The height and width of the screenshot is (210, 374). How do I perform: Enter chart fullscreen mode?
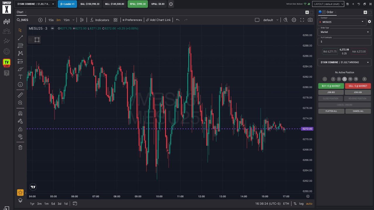pos(302,20)
